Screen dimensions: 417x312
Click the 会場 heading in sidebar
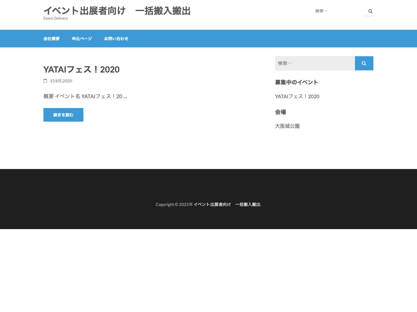pyautogui.click(x=280, y=112)
